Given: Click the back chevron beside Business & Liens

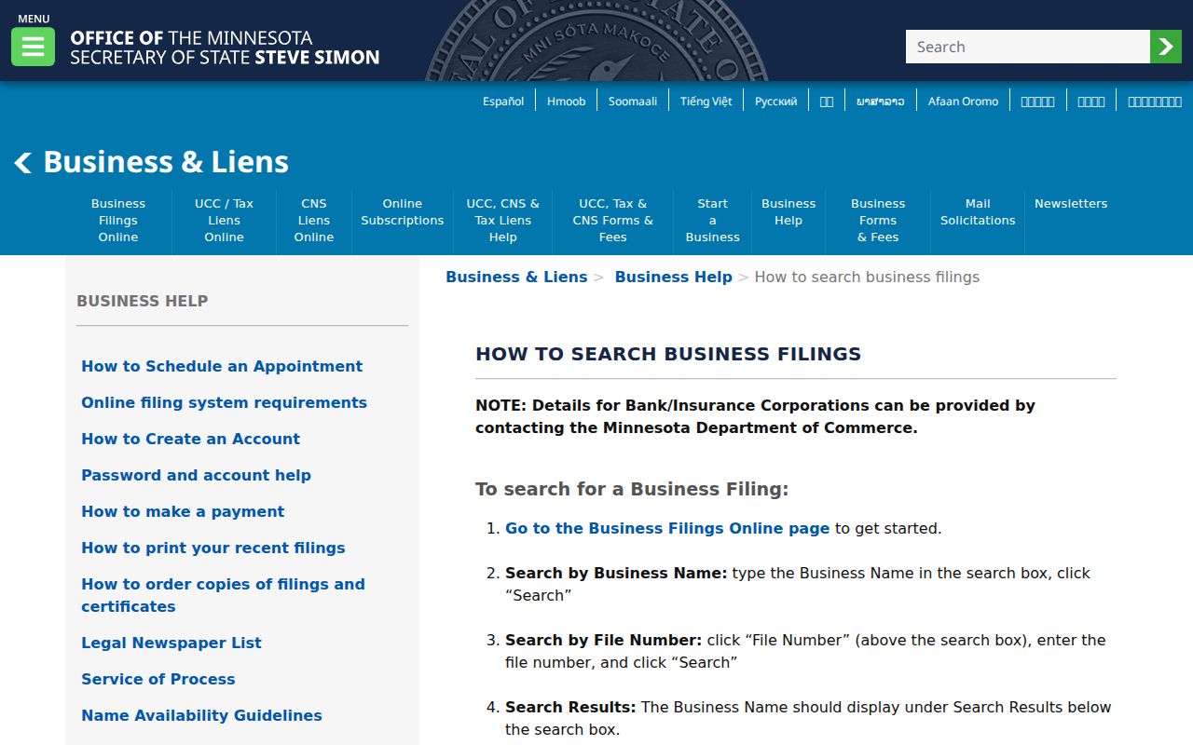Looking at the screenshot, I should click(23, 163).
